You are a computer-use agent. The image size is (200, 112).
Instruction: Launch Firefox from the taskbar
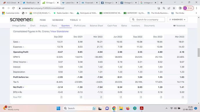[128, 108]
